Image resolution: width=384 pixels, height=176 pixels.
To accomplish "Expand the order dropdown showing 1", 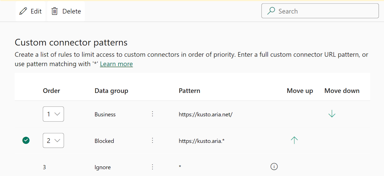I will click(x=53, y=114).
